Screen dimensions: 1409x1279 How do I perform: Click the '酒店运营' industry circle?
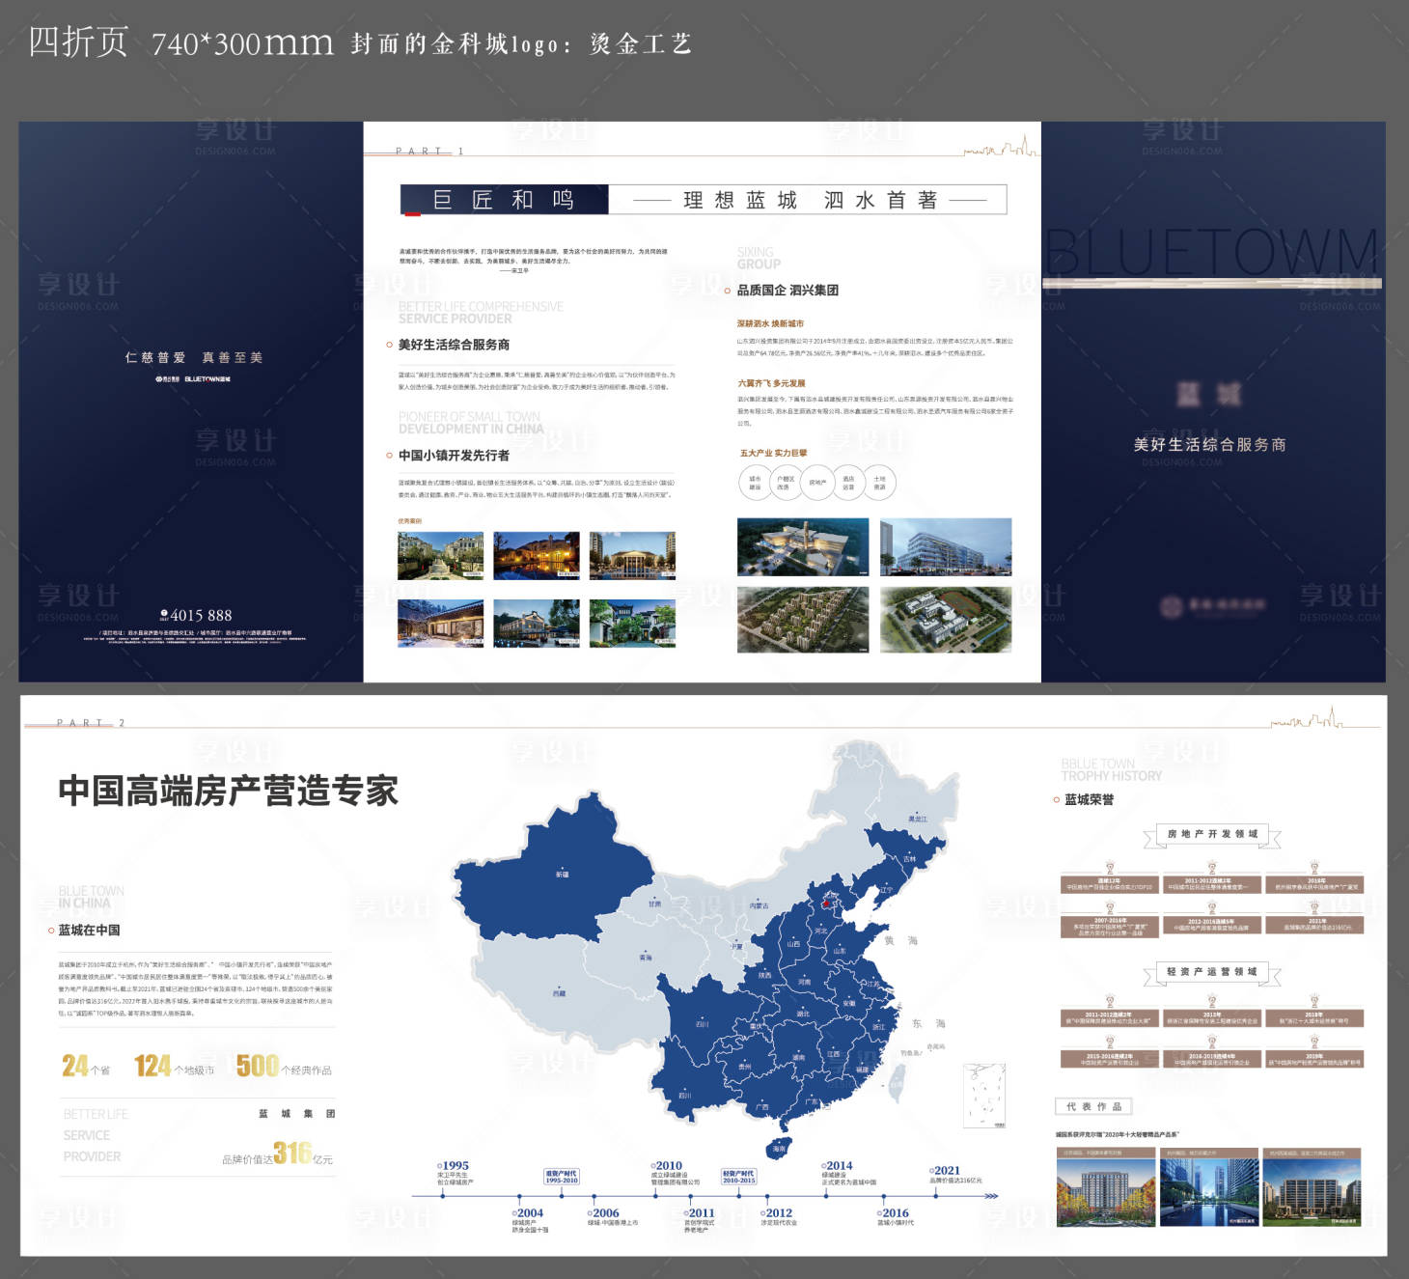848,482
